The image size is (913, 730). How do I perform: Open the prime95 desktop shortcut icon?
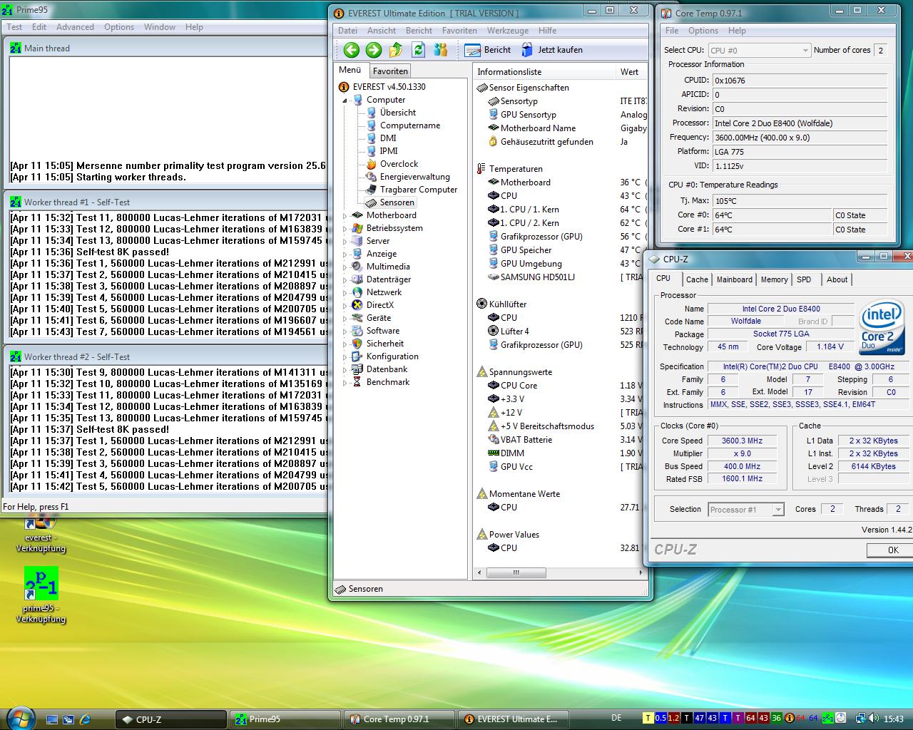[41, 585]
